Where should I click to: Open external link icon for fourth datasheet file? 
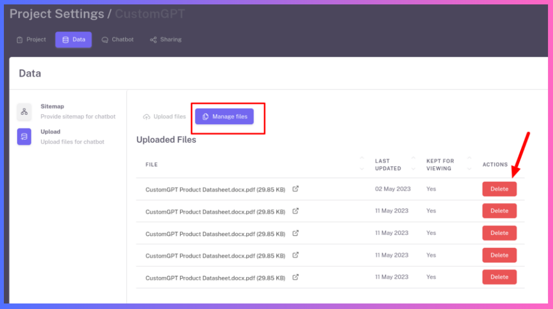pyautogui.click(x=295, y=255)
